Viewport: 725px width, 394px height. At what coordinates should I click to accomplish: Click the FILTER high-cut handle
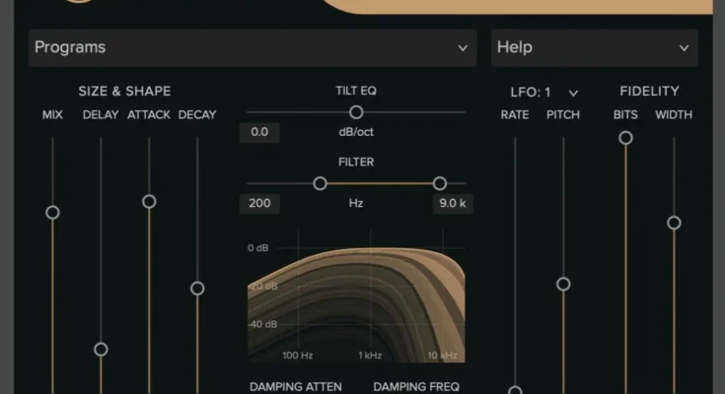coord(440,183)
